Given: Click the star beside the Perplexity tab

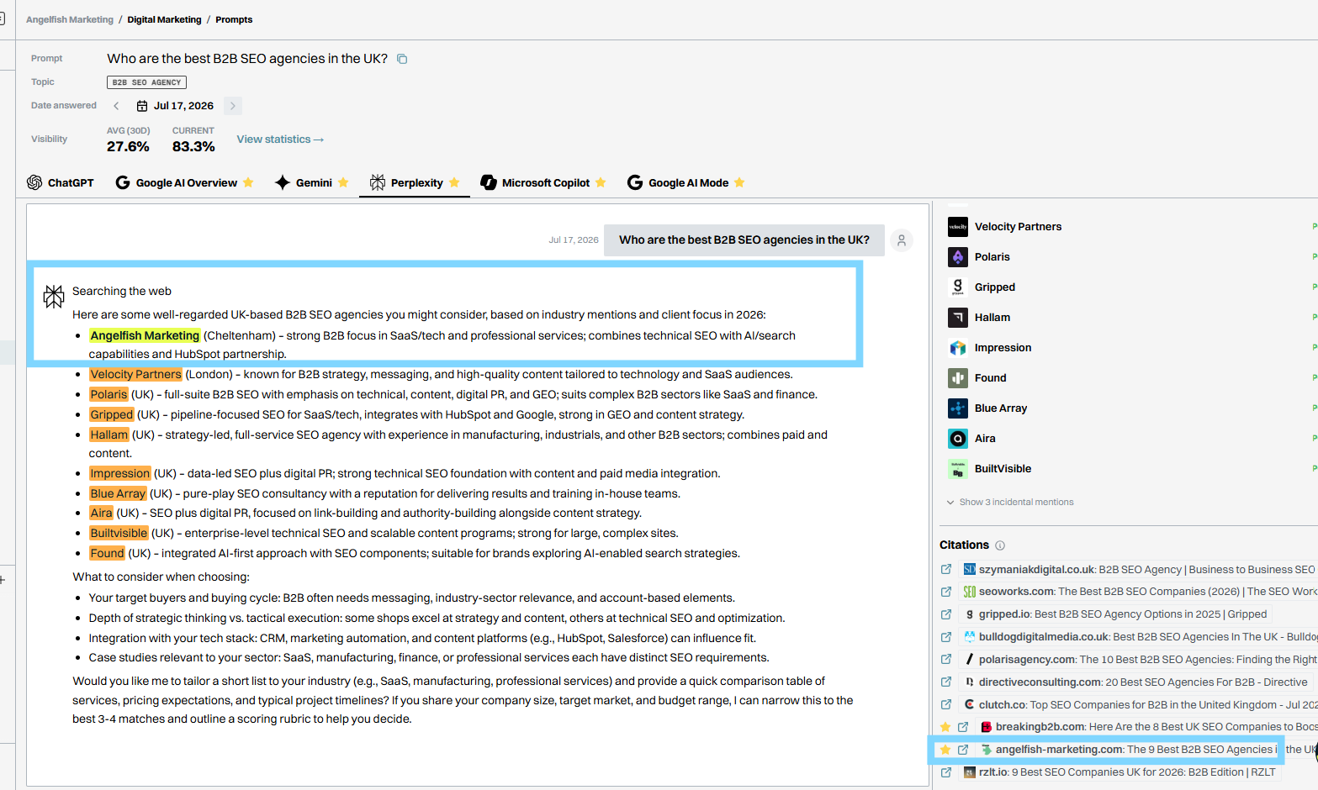Looking at the screenshot, I should tap(454, 182).
